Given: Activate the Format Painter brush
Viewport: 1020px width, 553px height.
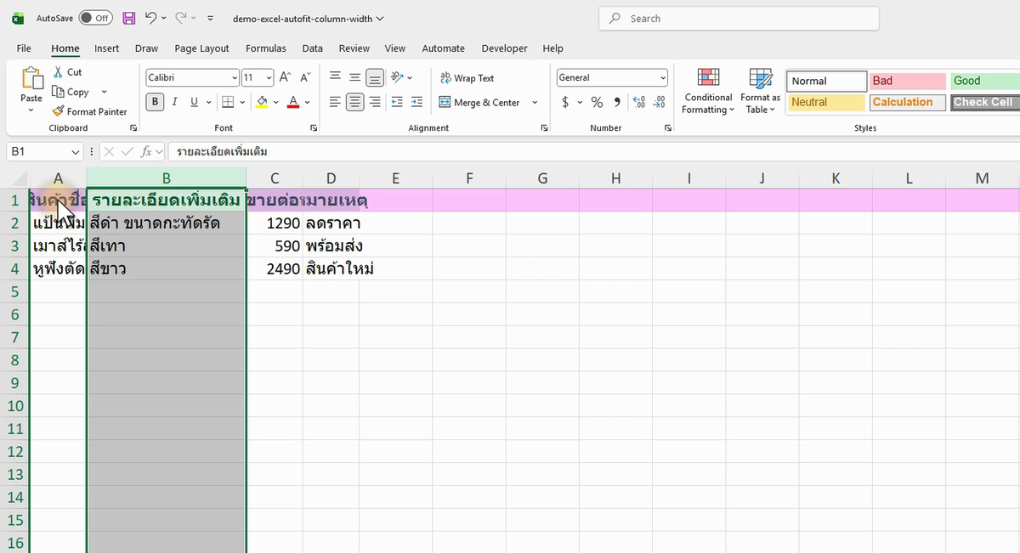Looking at the screenshot, I should (x=89, y=111).
